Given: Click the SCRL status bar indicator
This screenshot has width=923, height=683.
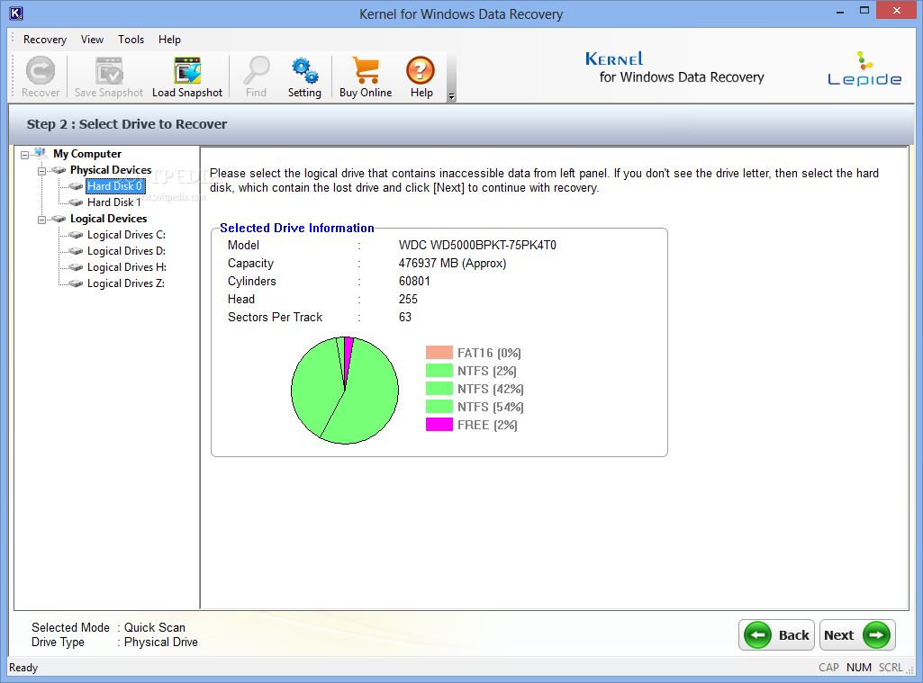Looking at the screenshot, I should tap(891, 668).
